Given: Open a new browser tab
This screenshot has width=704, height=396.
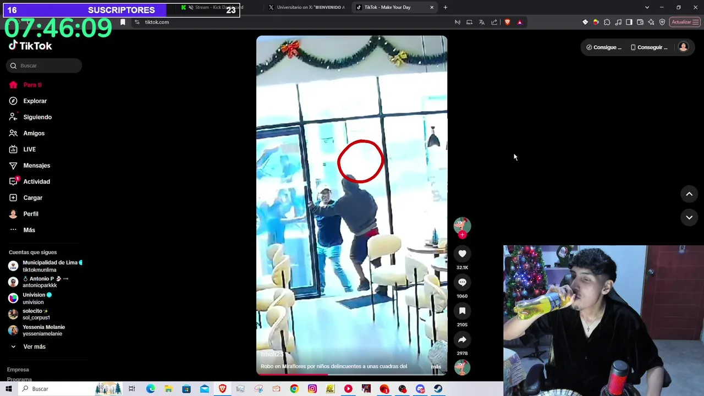Looking at the screenshot, I should (446, 7).
